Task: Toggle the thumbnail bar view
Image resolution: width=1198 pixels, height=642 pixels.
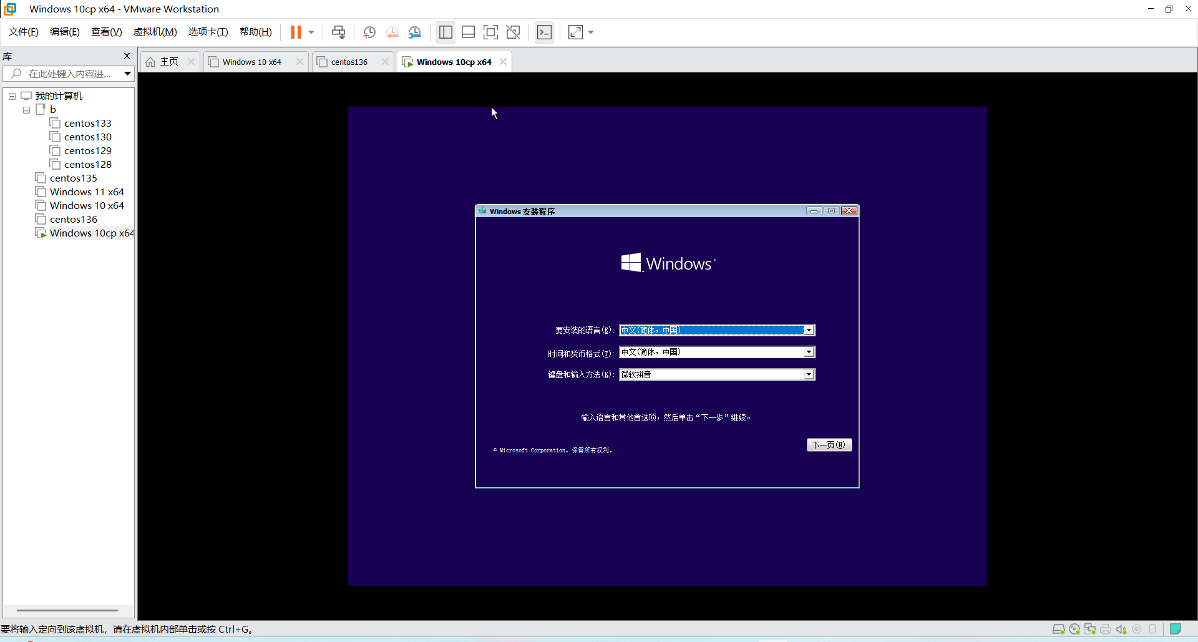Action: pos(468,32)
